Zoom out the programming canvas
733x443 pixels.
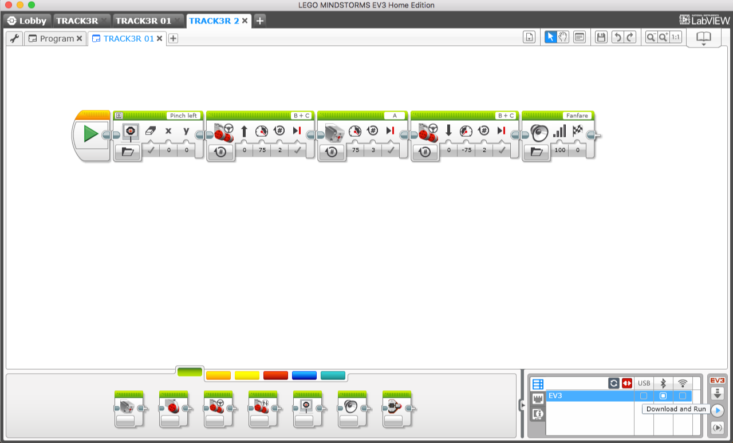(651, 37)
